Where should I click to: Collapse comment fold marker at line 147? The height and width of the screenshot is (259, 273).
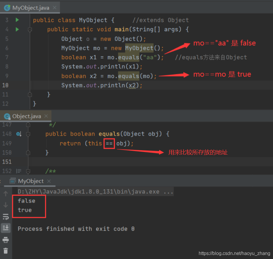28,125
